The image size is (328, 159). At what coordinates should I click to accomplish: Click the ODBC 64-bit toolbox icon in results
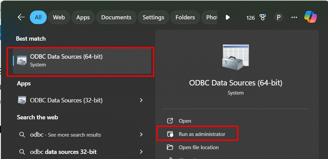[22, 60]
